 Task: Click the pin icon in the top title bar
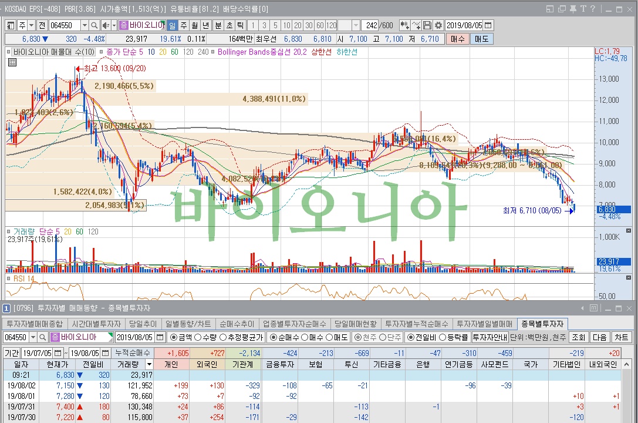point(573,9)
